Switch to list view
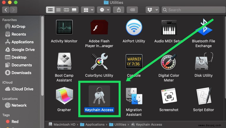Viewport: 226px width, 128px height. click(x=58, y=10)
